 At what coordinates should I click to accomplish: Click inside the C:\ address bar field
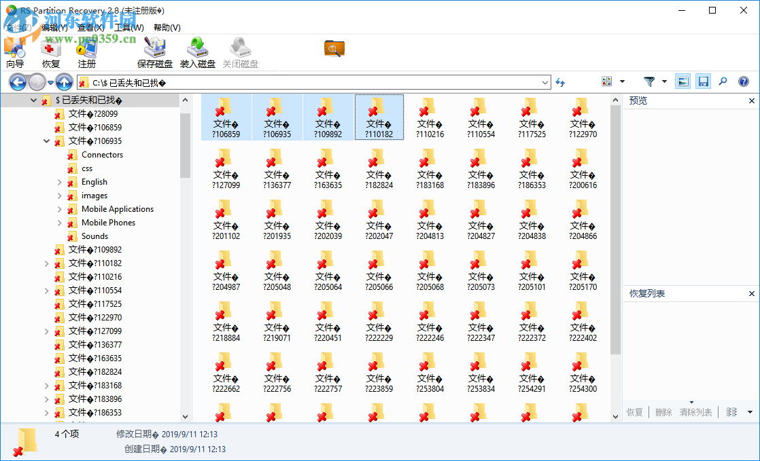(272, 81)
